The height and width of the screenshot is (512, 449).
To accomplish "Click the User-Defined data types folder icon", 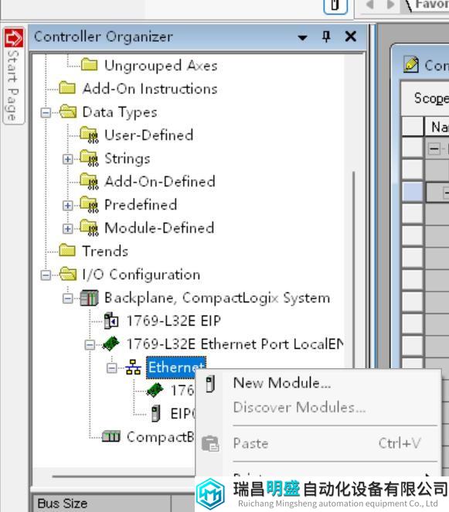I will (89, 135).
